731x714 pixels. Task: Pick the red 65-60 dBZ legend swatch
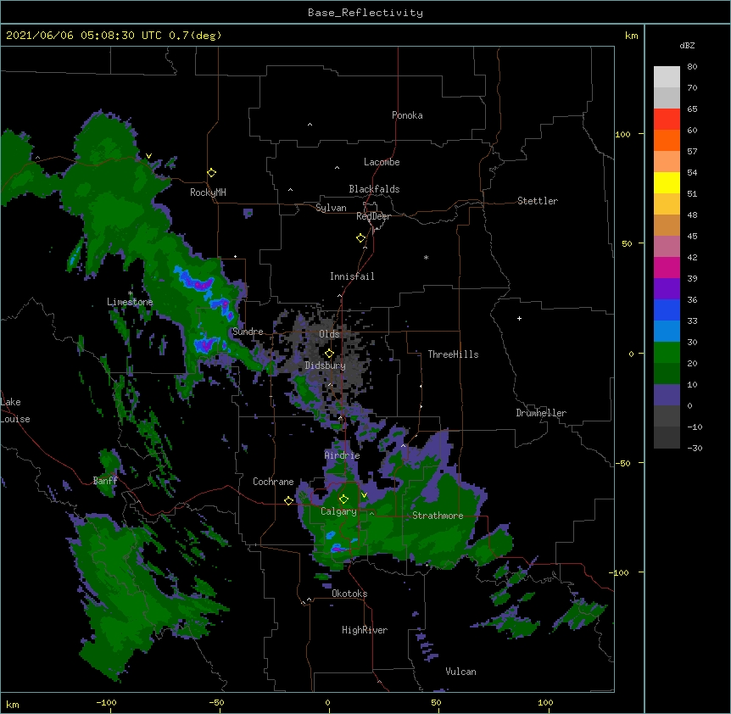click(x=667, y=120)
